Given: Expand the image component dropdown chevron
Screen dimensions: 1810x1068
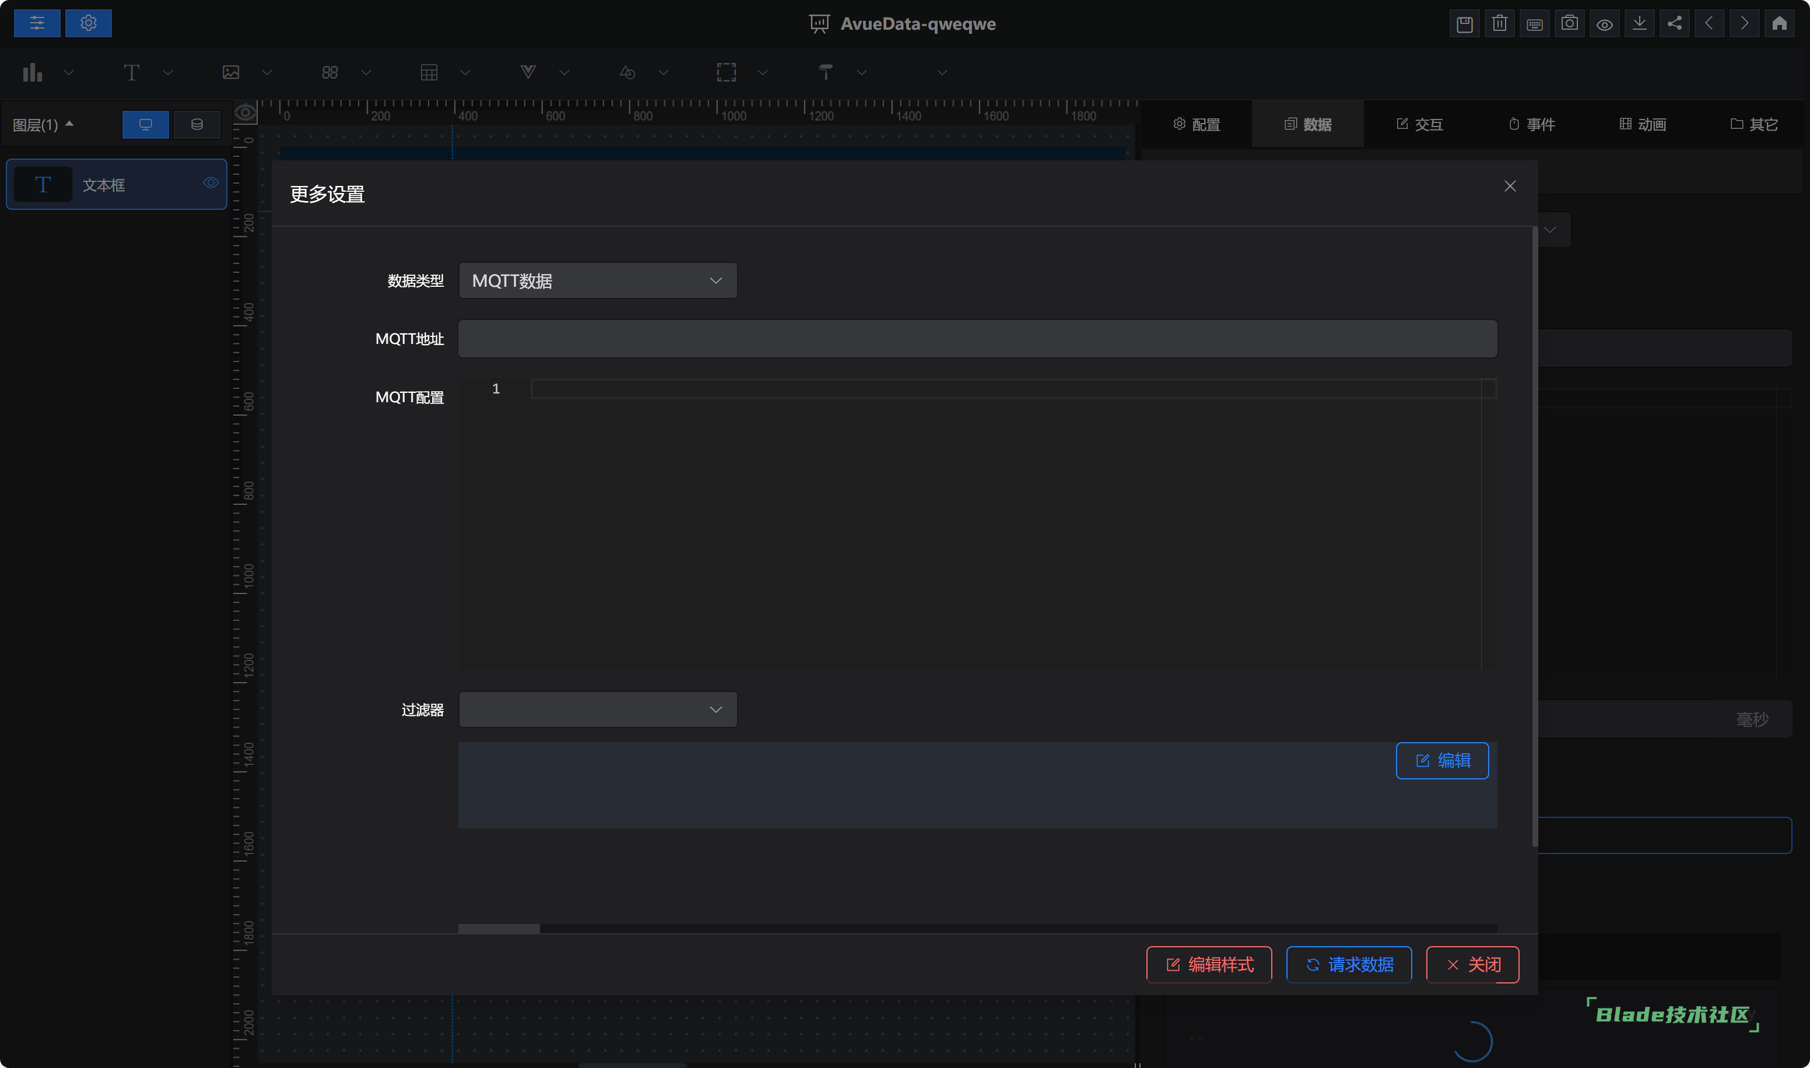Looking at the screenshot, I should point(267,72).
